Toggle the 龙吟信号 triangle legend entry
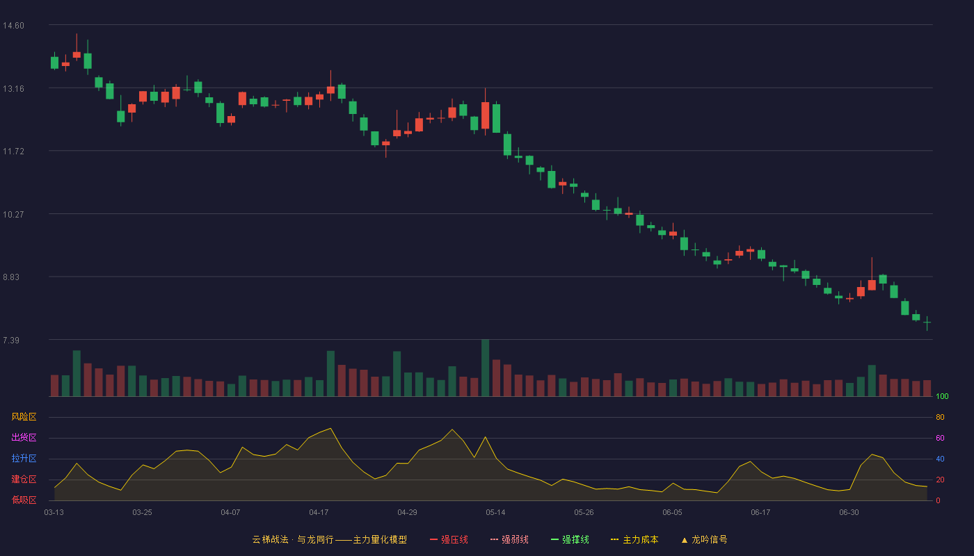The height and width of the screenshot is (556, 974). [704, 539]
